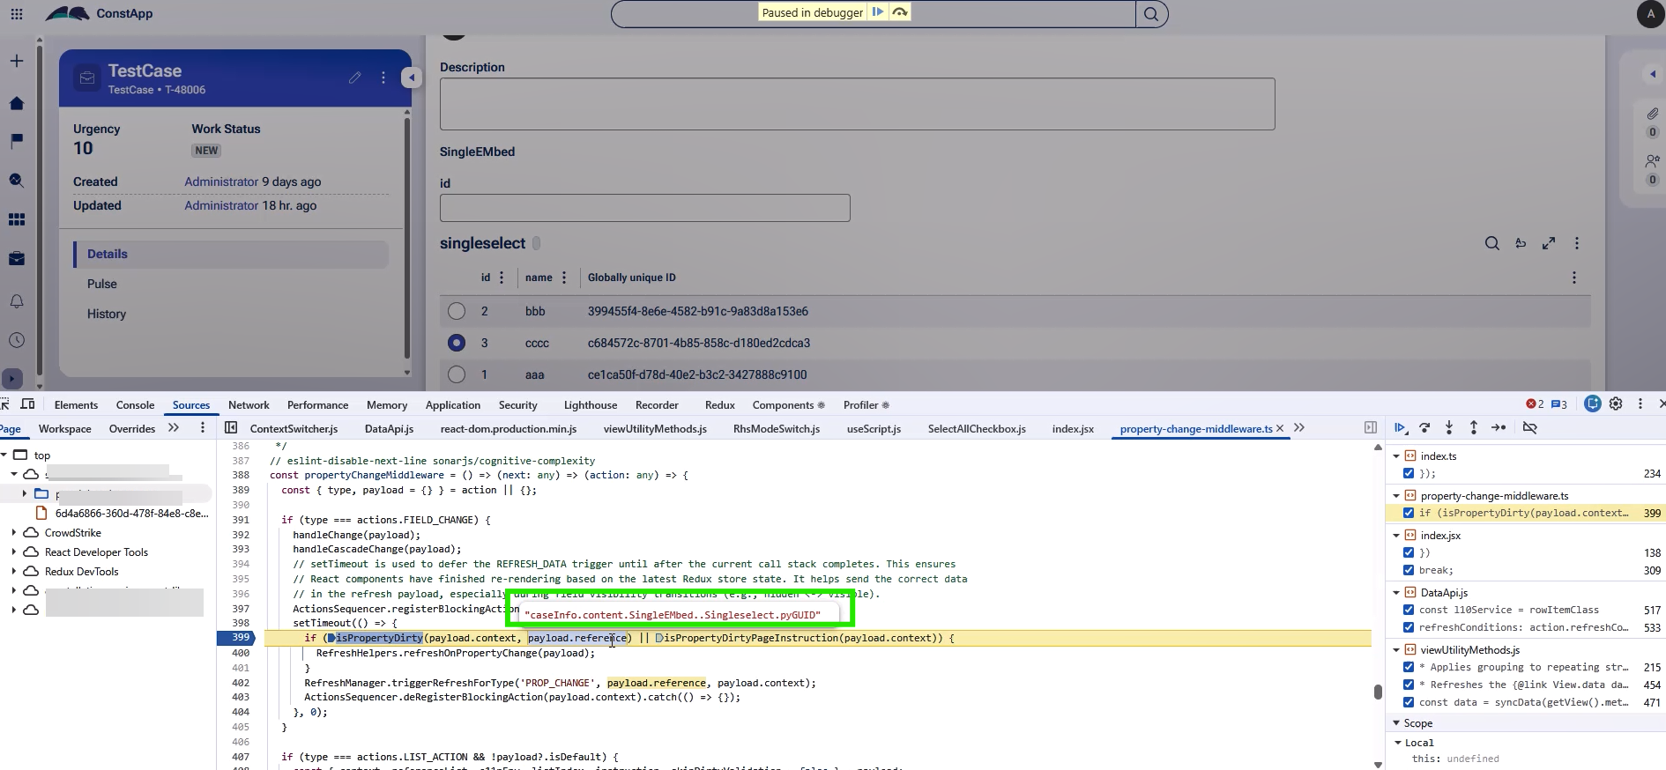Open the error count indicator
This screenshot has height=770, width=1666.
tap(1535, 404)
